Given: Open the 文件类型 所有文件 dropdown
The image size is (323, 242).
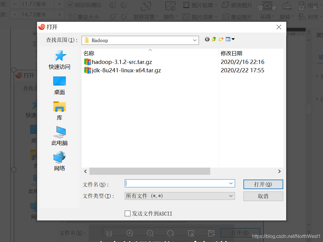Looking at the screenshot, I should [180, 196].
